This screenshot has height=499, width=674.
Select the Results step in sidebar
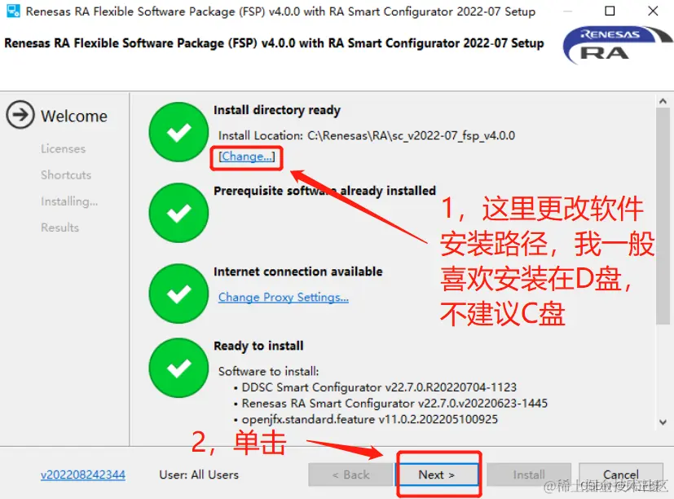coord(59,227)
